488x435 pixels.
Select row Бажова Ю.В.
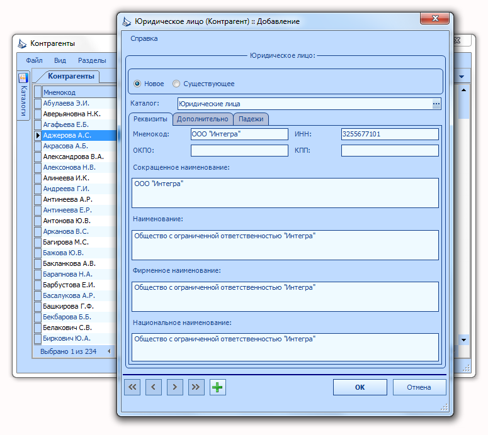click(76, 253)
